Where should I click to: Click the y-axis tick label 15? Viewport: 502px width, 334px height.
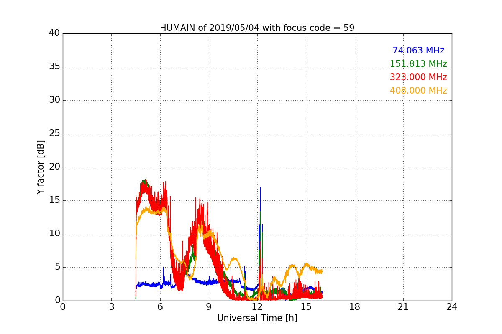(54, 200)
